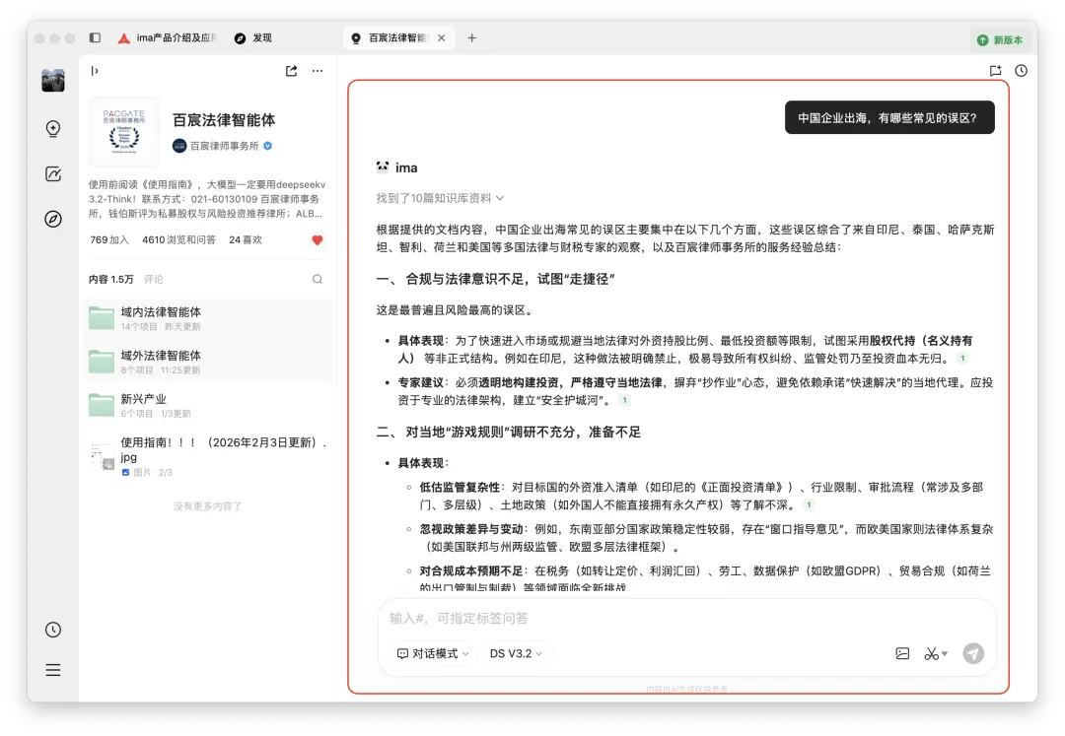Open the user avatar in left sidebar
Image resolution: width=1065 pixels, height=736 pixels.
tap(53, 81)
